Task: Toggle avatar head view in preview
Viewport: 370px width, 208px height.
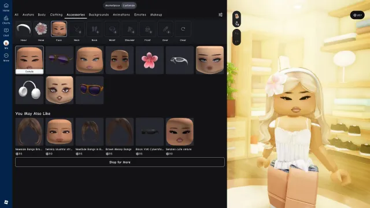Action: tap(236, 16)
